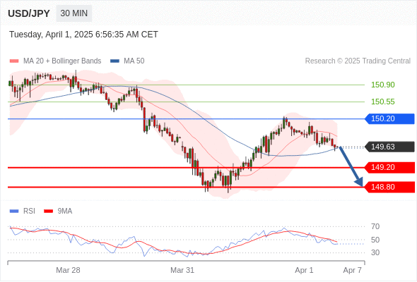Click the Apr 1 date axis label
Image resolution: width=417 pixels, height=282 pixels.
(304, 270)
